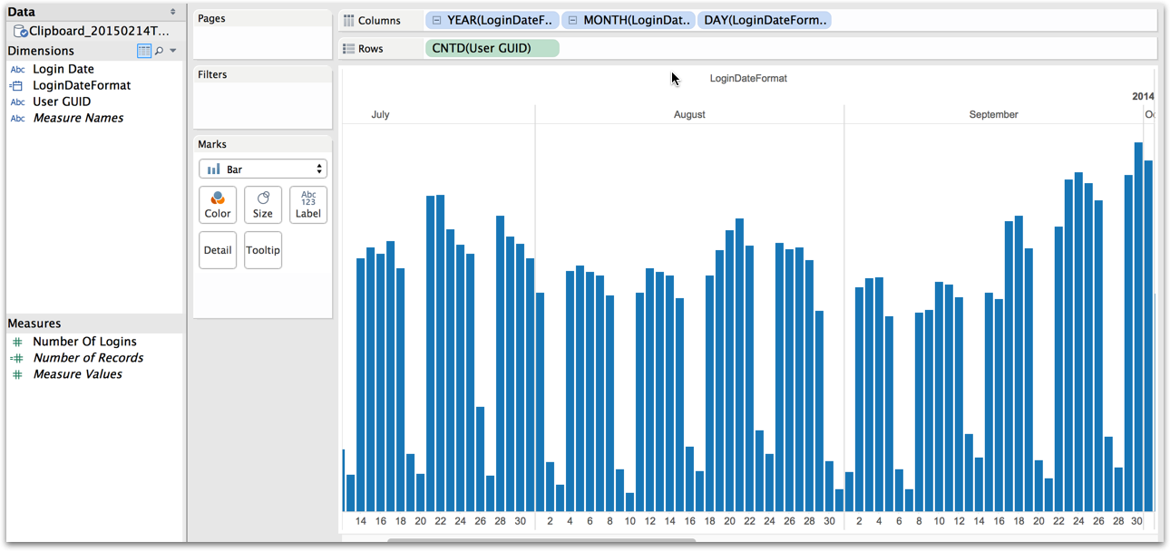Select the Number of Records measure
This screenshot has height=551, width=1170.
[88, 358]
